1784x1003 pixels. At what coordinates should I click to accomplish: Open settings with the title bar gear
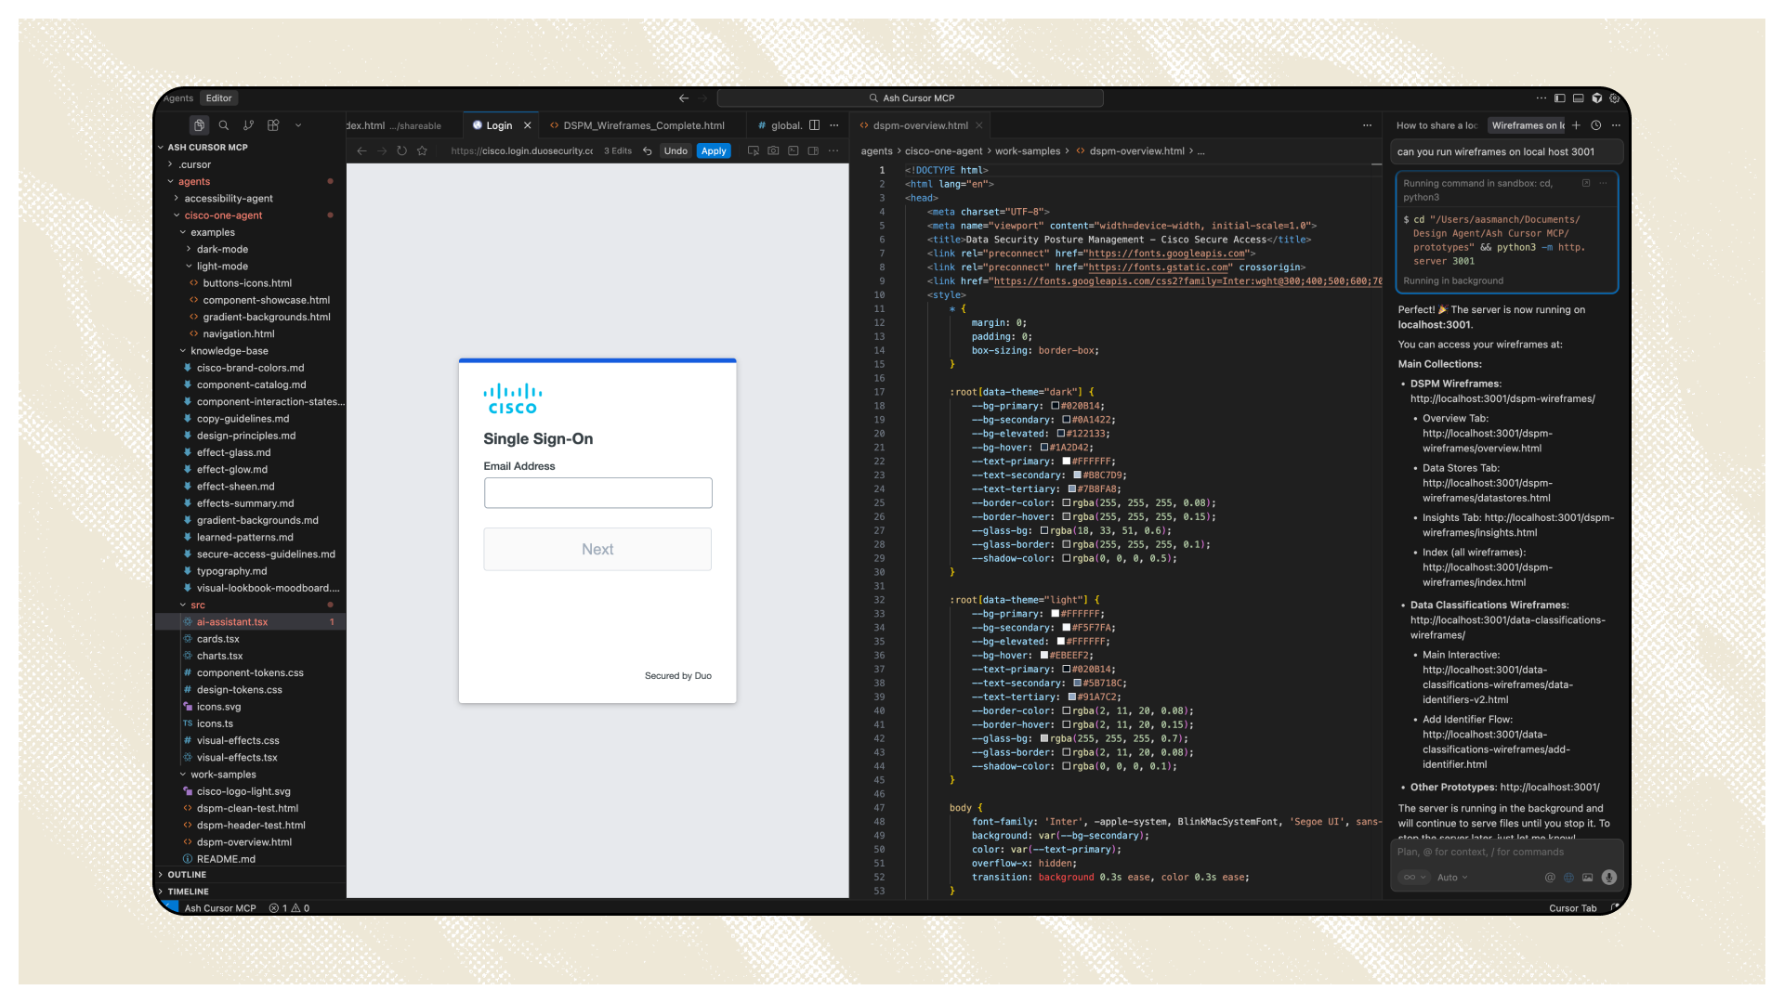[1615, 98]
